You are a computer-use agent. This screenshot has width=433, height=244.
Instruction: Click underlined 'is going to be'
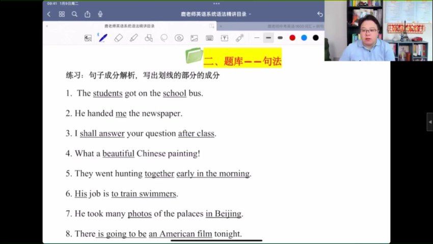[x=122, y=234]
